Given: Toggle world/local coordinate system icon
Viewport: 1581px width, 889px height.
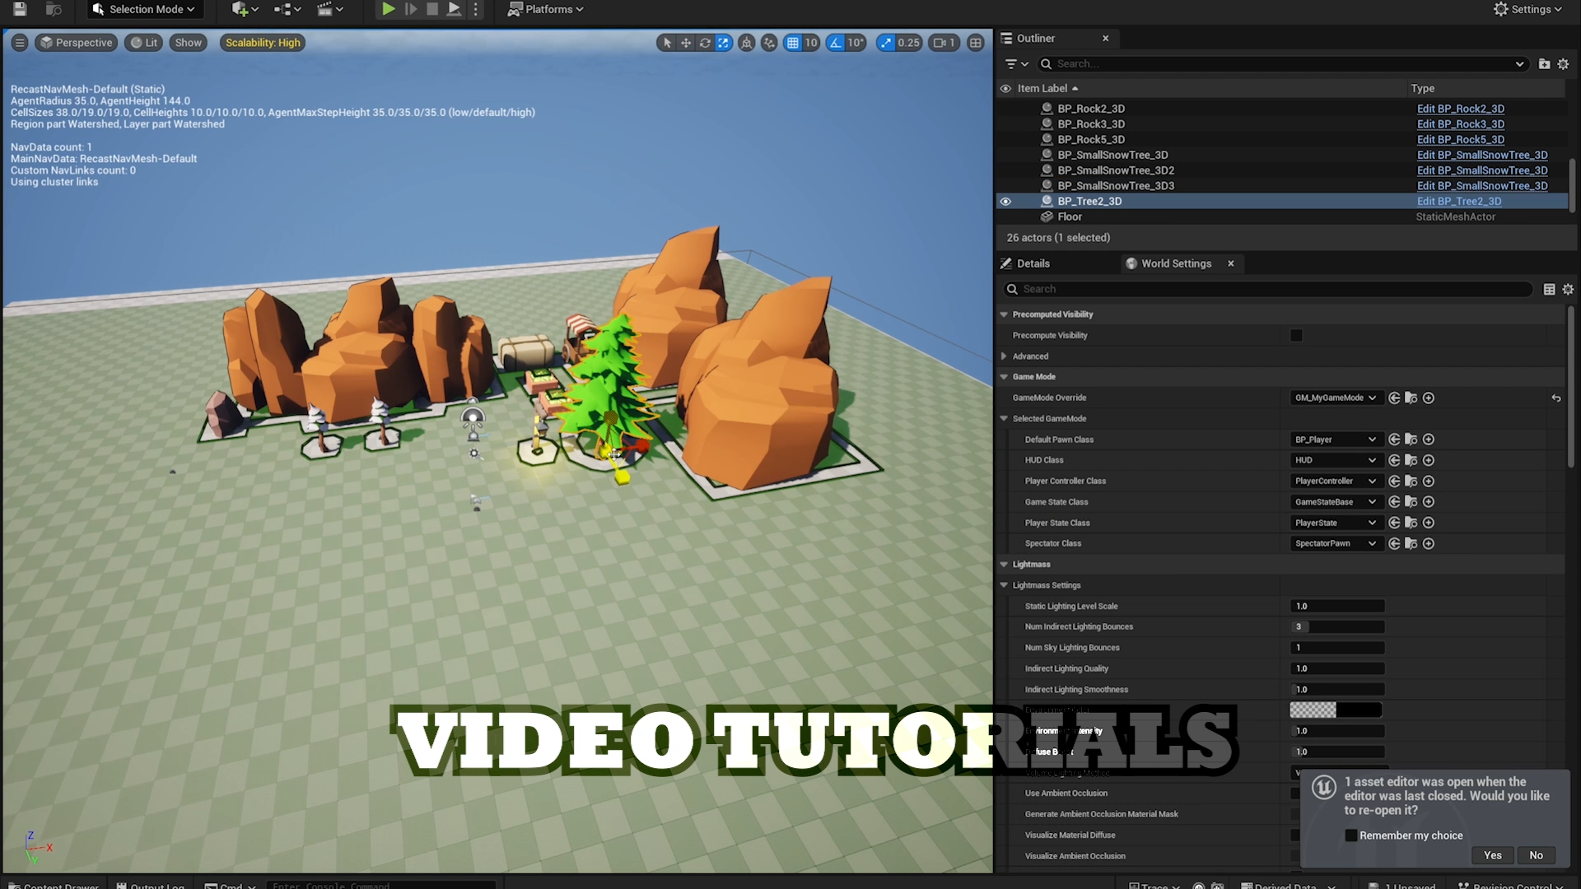Looking at the screenshot, I should pyautogui.click(x=746, y=43).
